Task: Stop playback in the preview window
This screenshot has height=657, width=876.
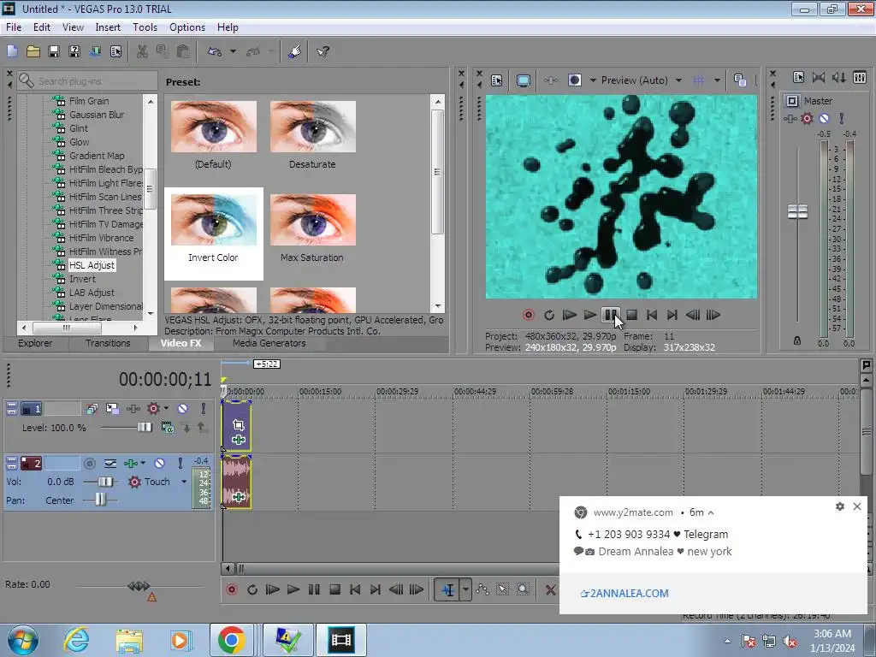Action: click(x=631, y=315)
